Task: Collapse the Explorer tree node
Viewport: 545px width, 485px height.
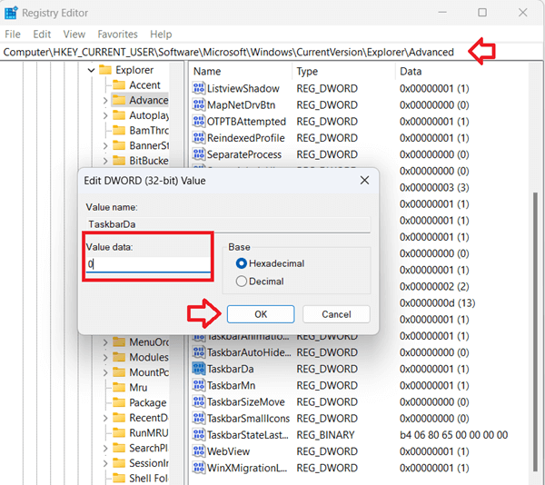Action: (91, 70)
